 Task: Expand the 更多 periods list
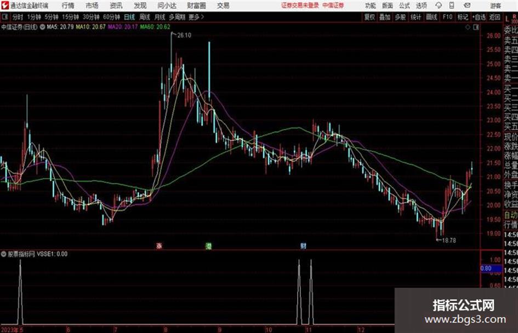pos(196,17)
